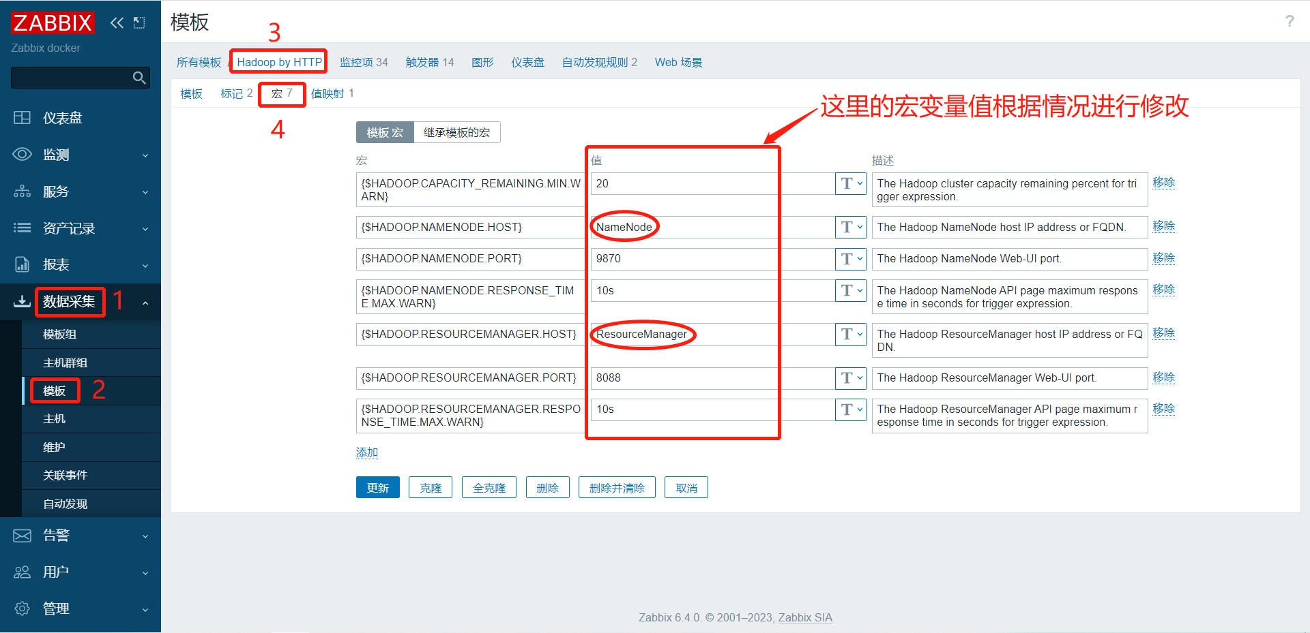1310x633 pixels.
Task: Click the 用户 users icon
Action: pyautogui.click(x=22, y=572)
